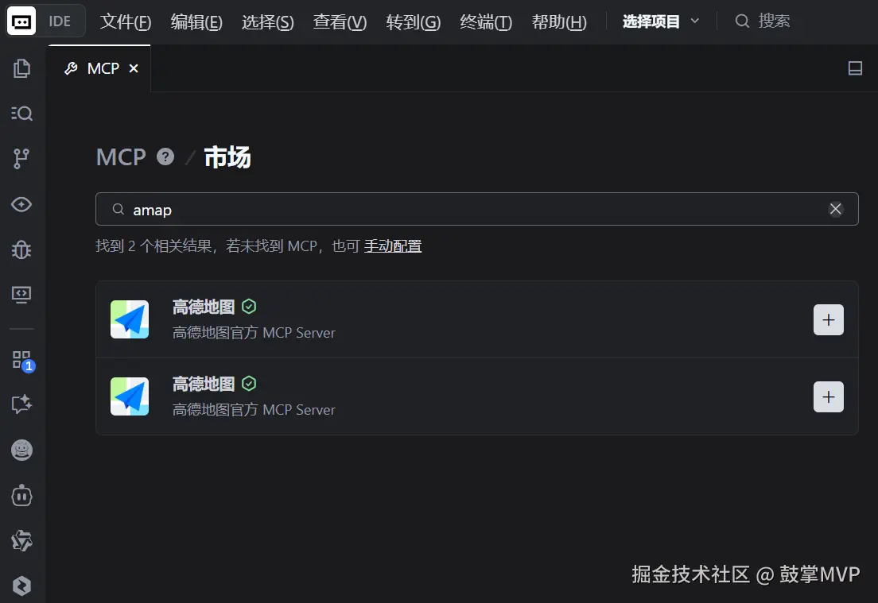Click verified badge on first 高德地图 entry
Viewport: 878px width, 603px height.
[x=249, y=307]
